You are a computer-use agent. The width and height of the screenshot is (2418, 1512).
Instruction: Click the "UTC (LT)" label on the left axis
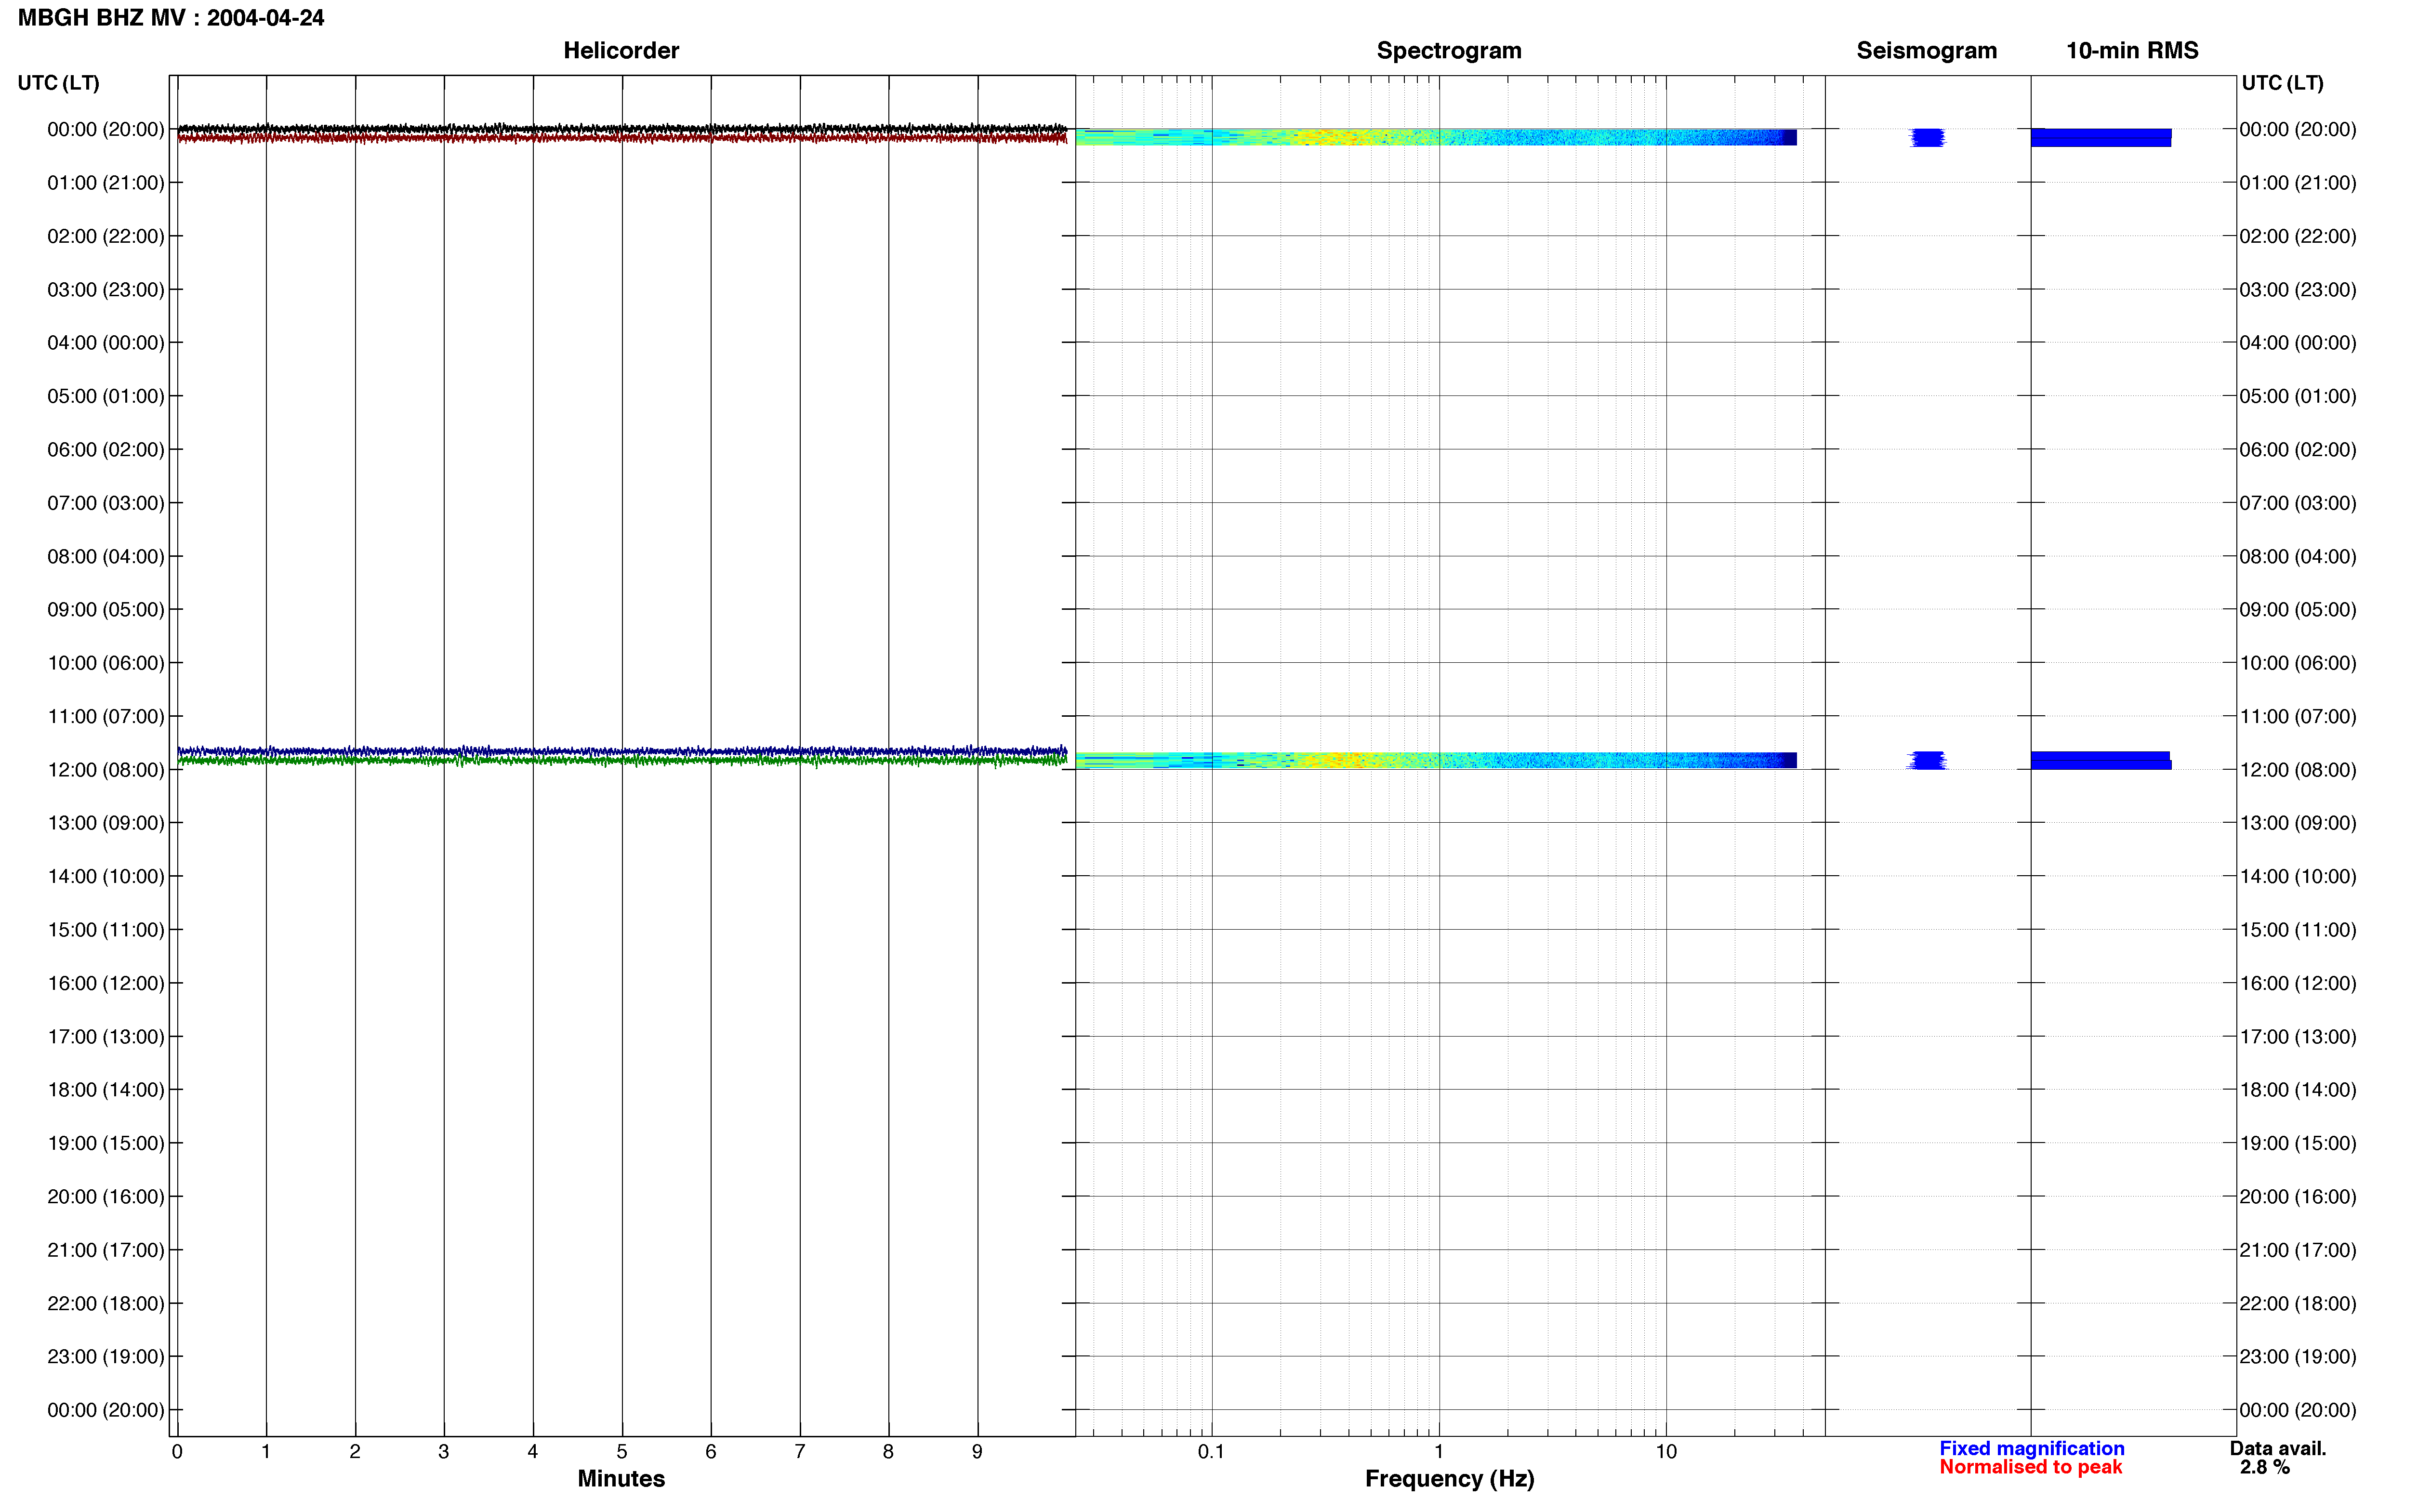(59, 83)
